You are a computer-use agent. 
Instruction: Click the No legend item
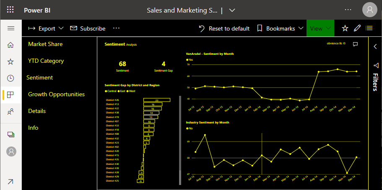[x=189, y=128]
